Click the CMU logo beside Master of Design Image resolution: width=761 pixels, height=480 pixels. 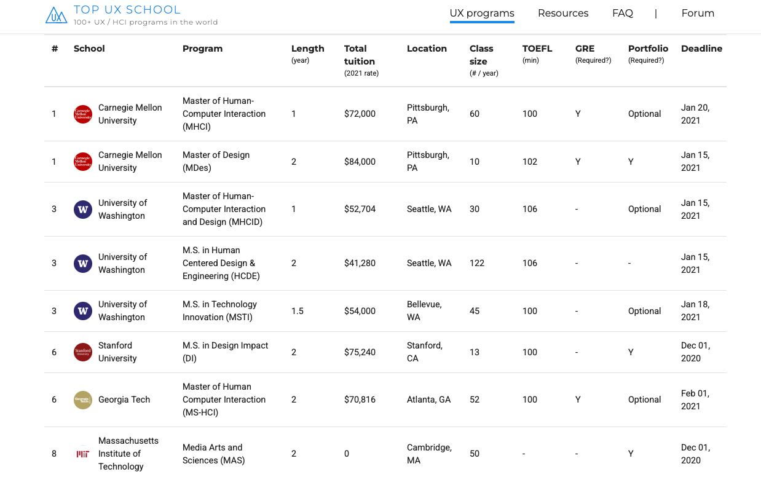pyautogui.click(x=82, y=162)
